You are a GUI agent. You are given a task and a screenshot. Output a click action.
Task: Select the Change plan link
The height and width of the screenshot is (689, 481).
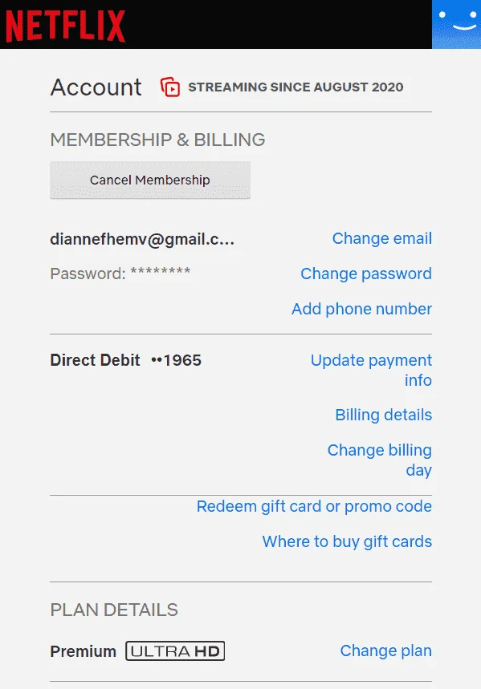coord(386,650)
